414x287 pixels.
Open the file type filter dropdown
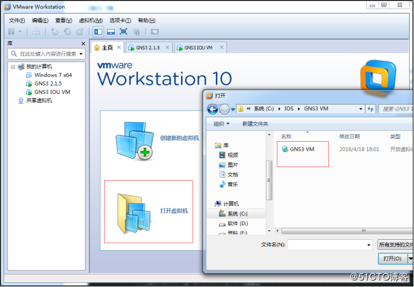[395, 245]
